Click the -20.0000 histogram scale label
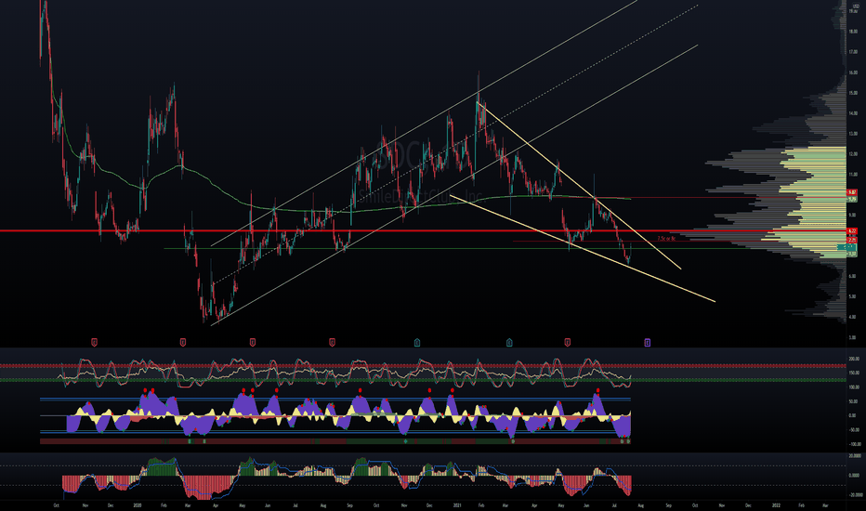The width and height of the screenshot is (866, 511). coord(854,495)
